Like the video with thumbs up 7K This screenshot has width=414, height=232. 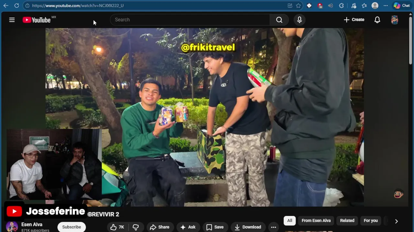tap(117, 227)
